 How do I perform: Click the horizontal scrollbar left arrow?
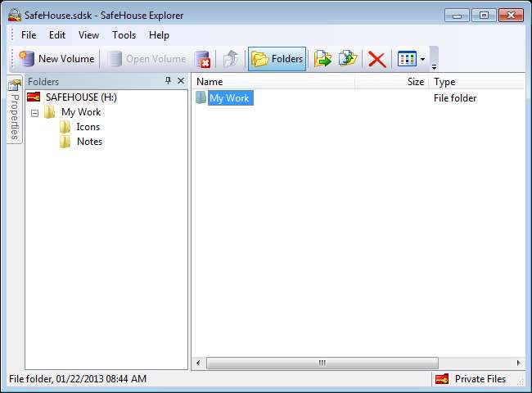tap(199, 364)
